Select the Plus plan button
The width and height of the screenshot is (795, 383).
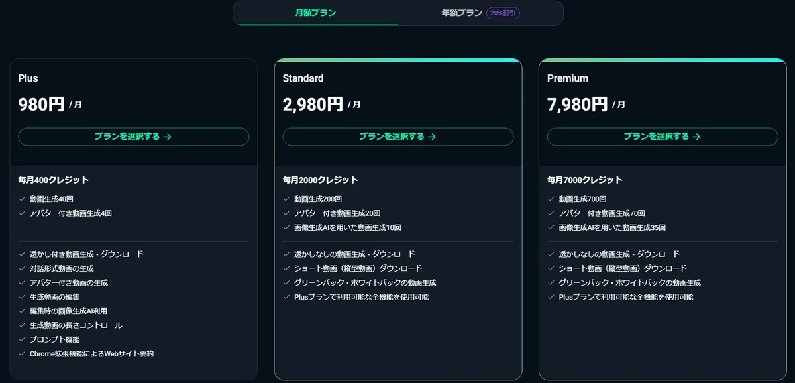[133, 137]
